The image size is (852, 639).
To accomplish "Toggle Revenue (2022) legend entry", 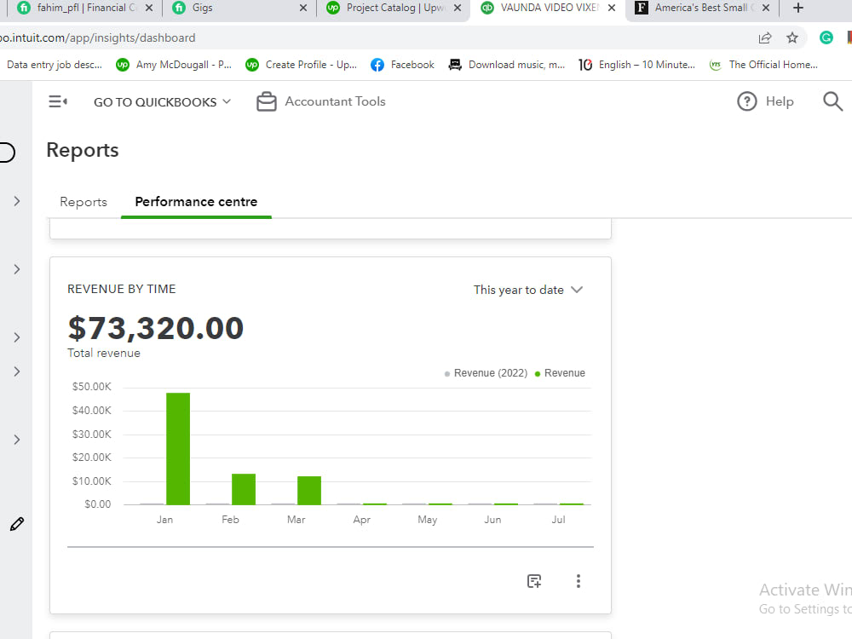I will (x=486, y=373).
